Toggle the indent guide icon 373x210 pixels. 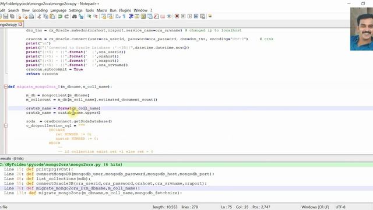coord(131,16)
